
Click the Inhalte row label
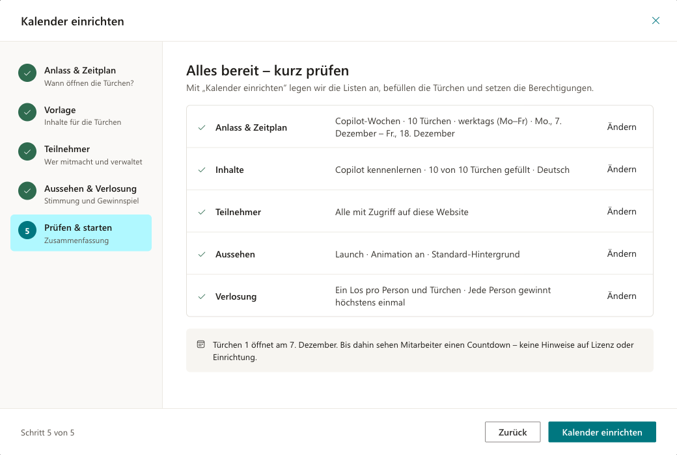point(229,170)
